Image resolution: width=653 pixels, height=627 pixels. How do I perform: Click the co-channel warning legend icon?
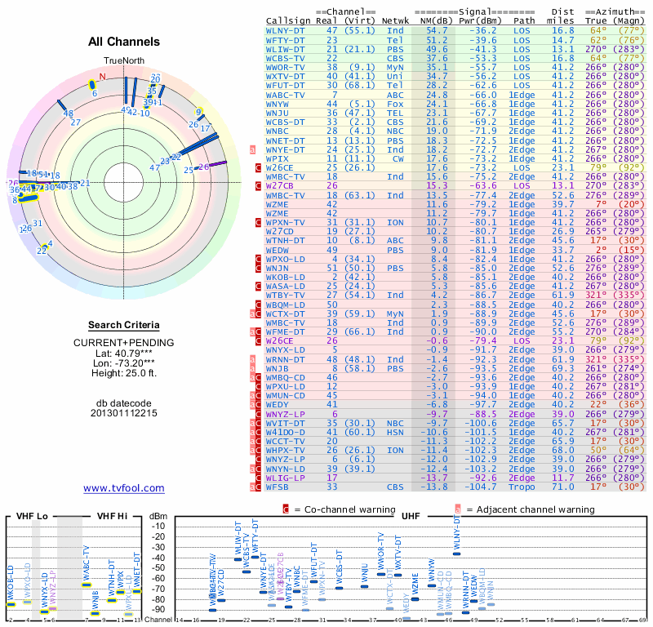click(286, 509)
